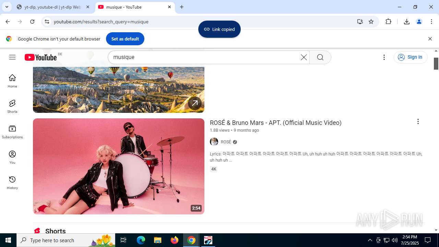Open more actions for APT. video
439x247 pixels.
pyautogui.click(x=418, y=122)
